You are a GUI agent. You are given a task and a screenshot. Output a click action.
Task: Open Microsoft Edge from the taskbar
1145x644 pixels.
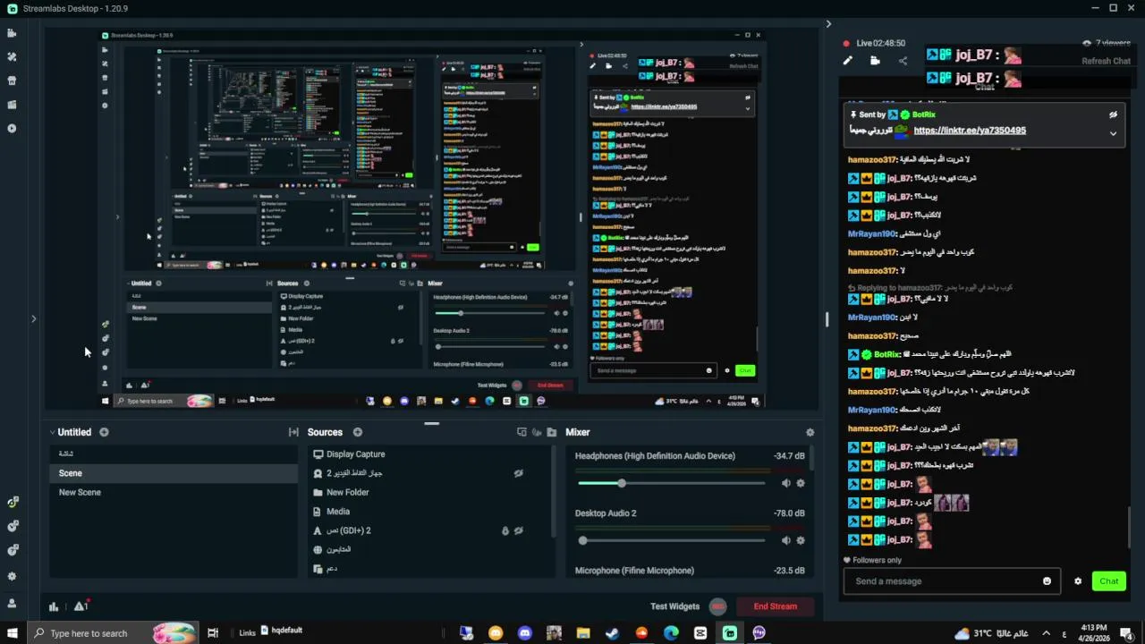pyautogui.click(x=671, y=633)
